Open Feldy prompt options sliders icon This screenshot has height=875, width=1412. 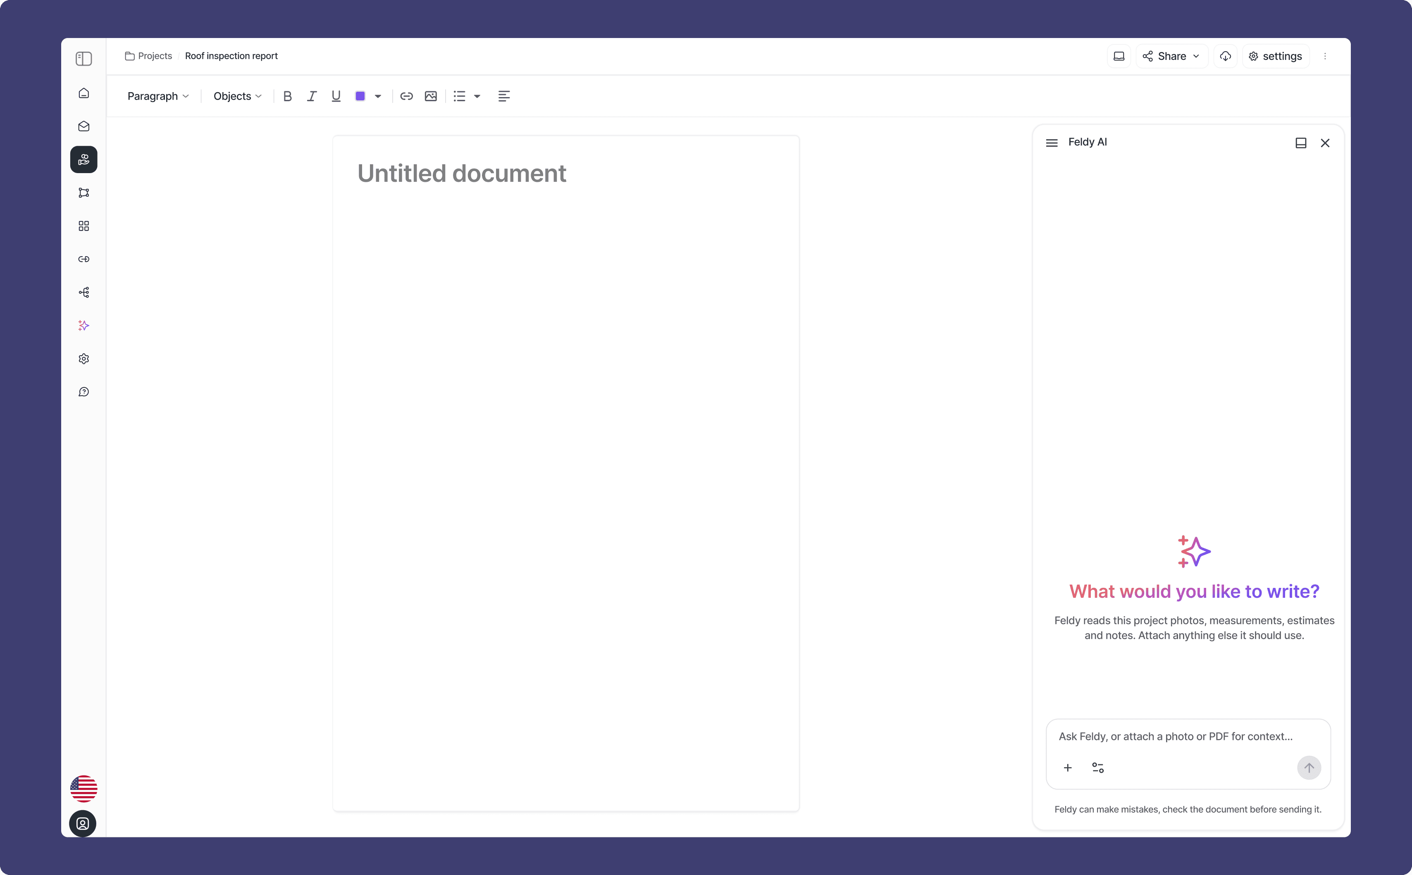coord(1097,768)
